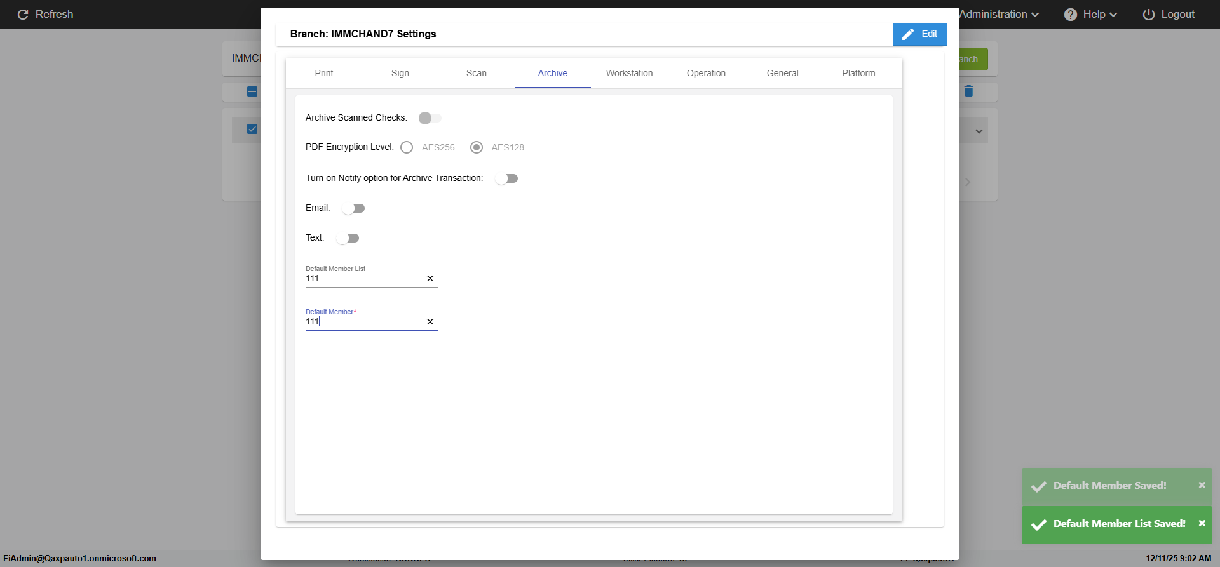
Task: Open the Administration dropdown menu
Action: point(999,14)
